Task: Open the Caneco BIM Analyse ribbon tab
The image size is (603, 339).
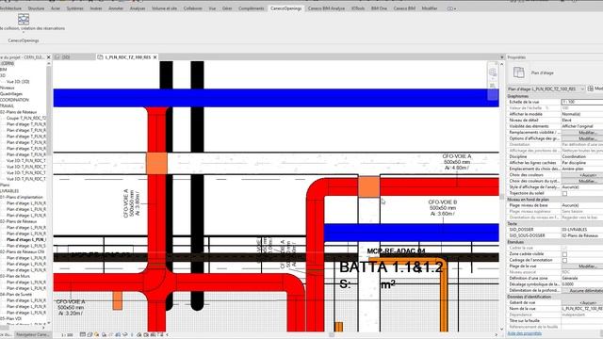Action: tap(326, 8)
